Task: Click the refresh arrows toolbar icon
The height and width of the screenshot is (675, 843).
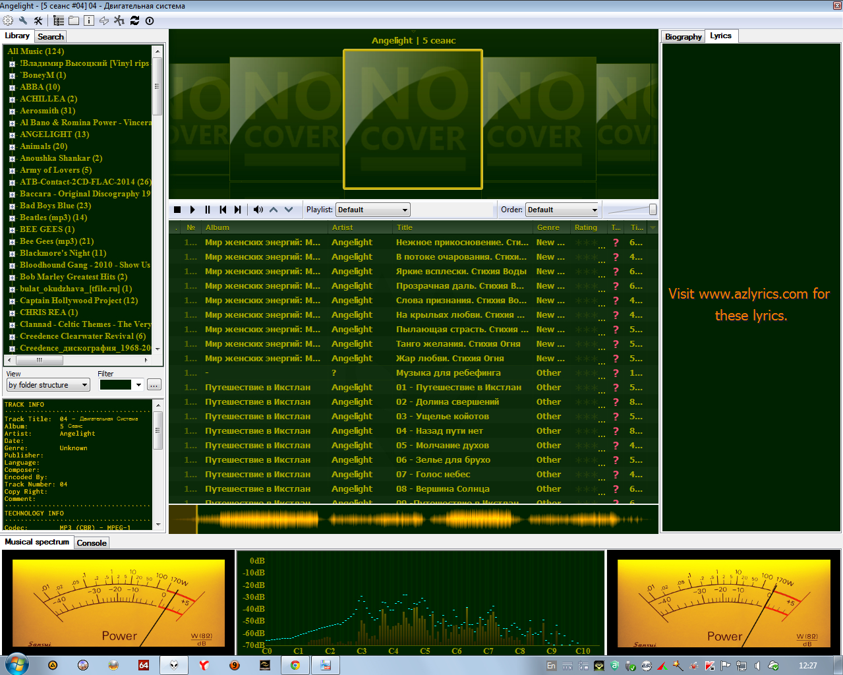Action: coord(134,20)
